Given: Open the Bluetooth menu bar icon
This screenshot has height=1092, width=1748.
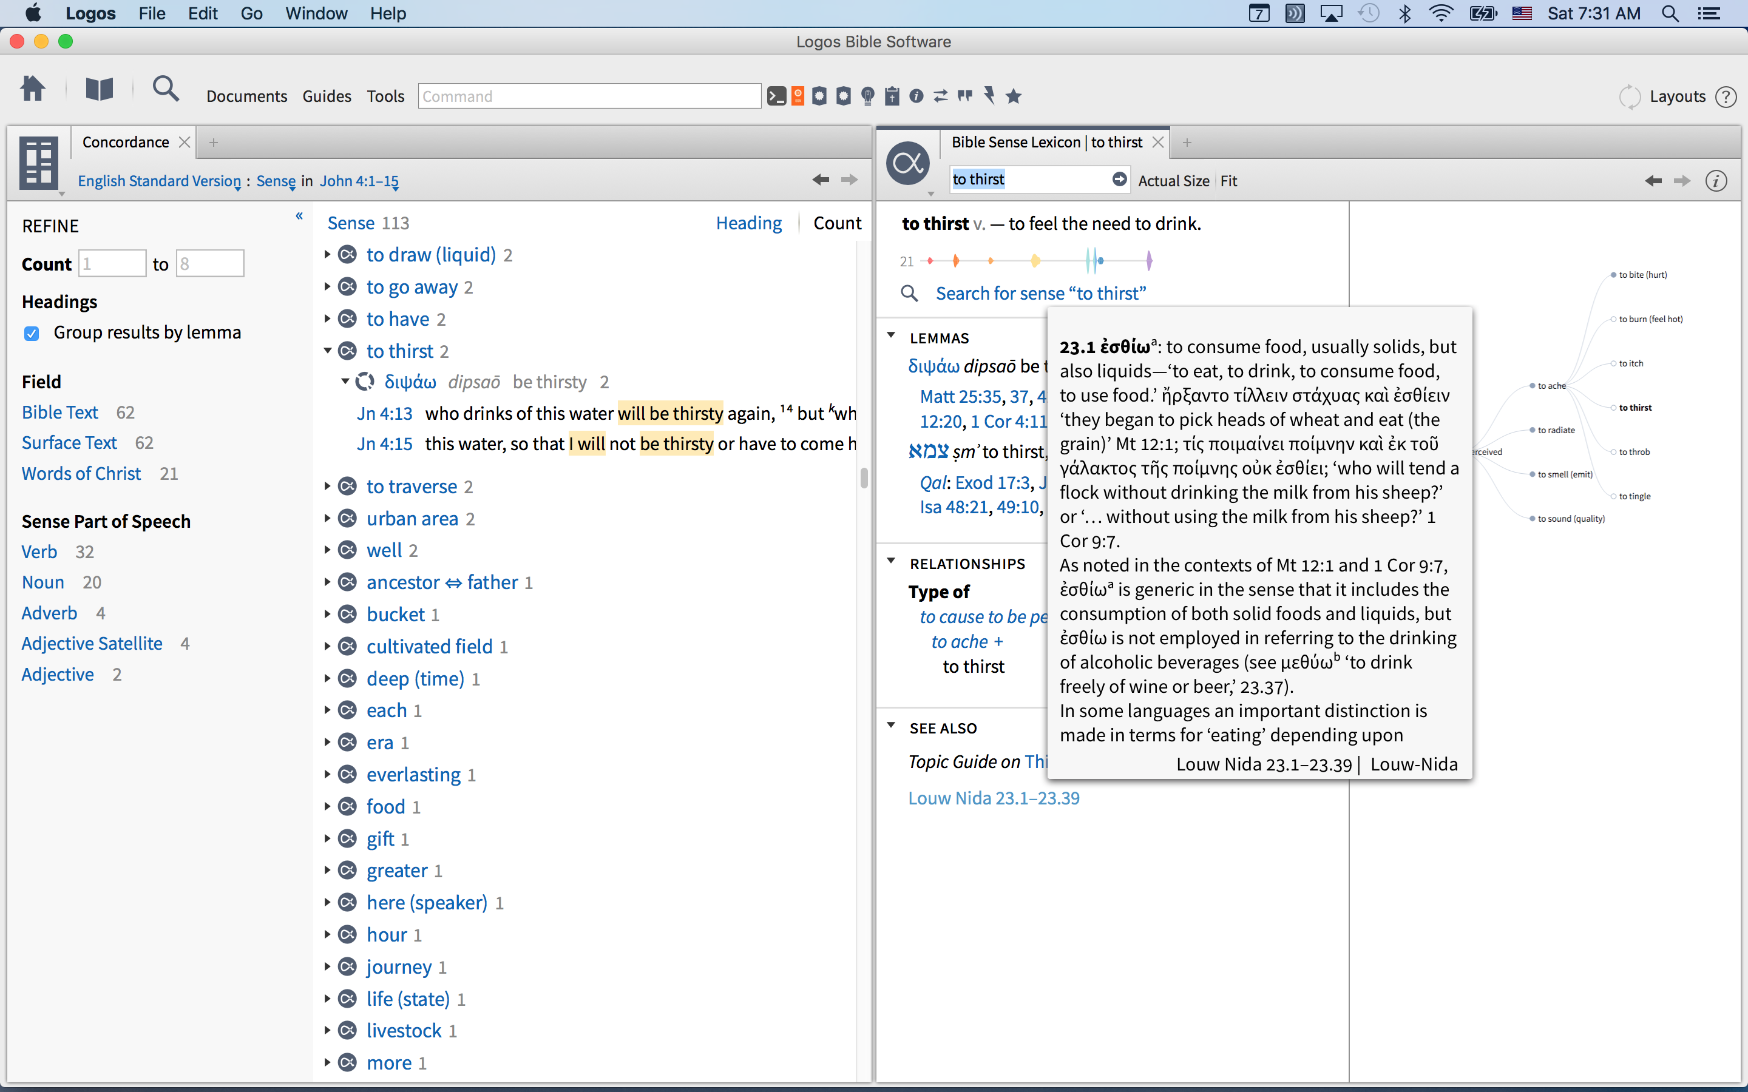Looking at the screenshot, I should point(1405,14).
